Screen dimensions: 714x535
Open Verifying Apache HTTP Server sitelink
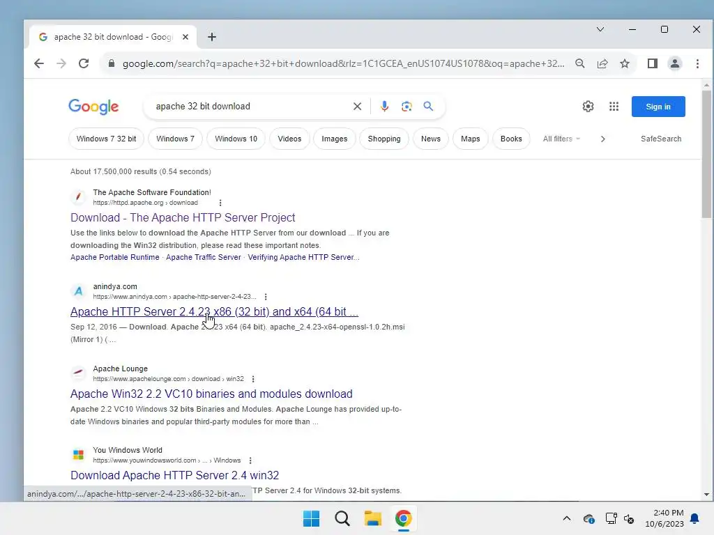(x=303, y=257)
